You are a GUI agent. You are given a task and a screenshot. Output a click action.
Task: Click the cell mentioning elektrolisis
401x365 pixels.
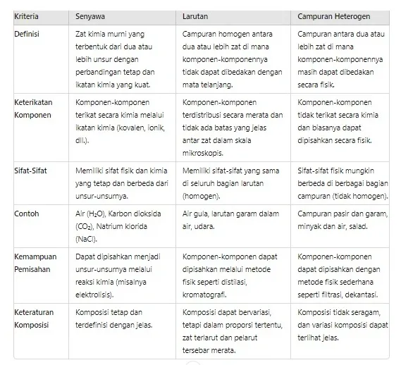click(118, 276)
